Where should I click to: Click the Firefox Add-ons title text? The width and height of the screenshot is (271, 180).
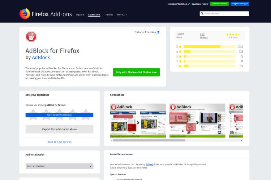pos(52,14)
